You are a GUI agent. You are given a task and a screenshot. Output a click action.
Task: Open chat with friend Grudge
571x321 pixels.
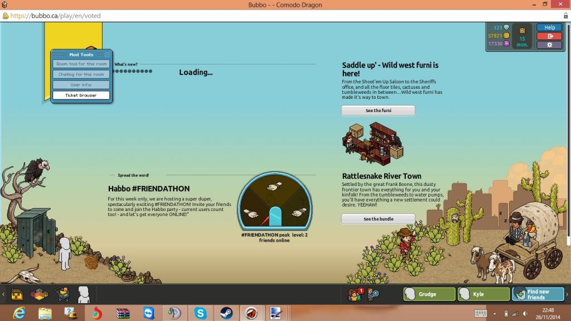click(429, 294)
